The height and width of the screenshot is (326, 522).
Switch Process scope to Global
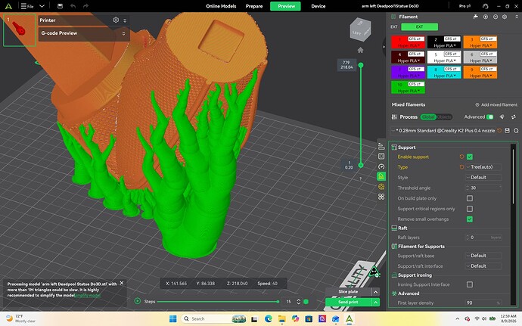(x=428, y=117)
